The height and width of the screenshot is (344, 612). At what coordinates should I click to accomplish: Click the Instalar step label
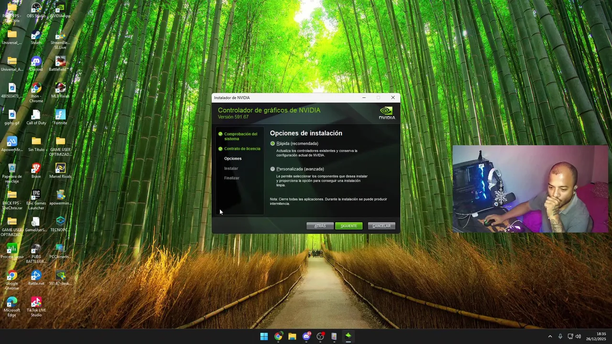click(x=231, y=168)
